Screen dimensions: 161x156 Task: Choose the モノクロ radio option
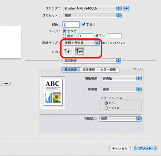coord(106,108)
